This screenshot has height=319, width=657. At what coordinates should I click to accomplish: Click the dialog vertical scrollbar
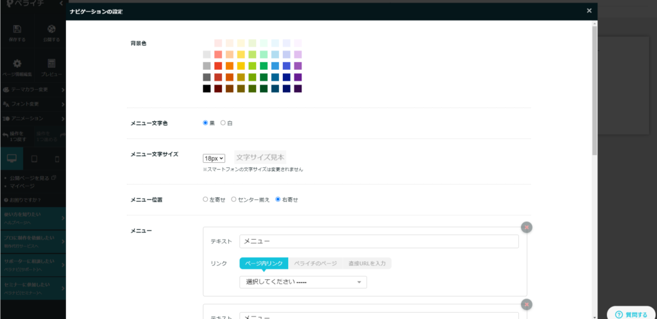(x=594, y=90)
